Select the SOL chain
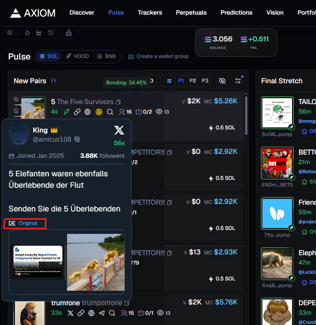Image resolution: width=316 pixels, height=325 pixels. [49, 56]
